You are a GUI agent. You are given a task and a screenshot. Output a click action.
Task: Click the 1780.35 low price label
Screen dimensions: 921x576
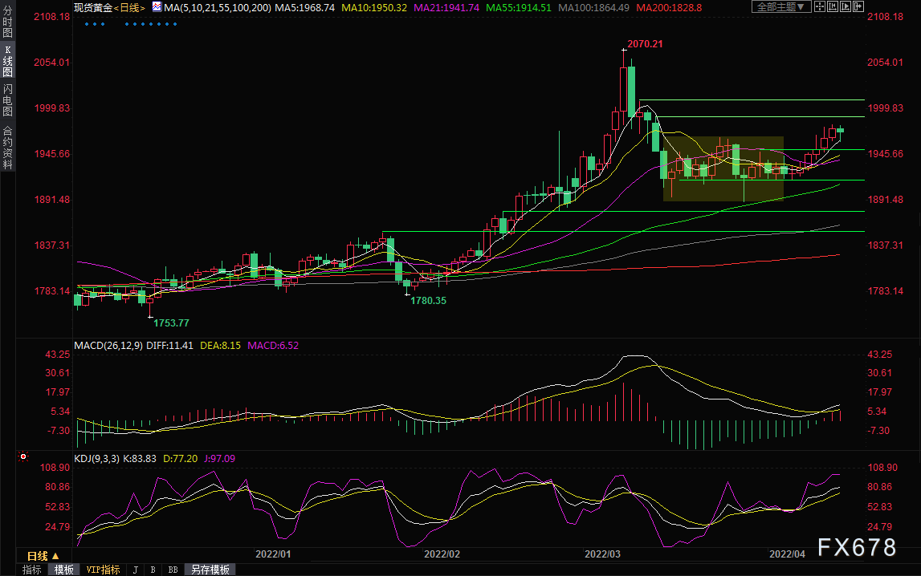[428, 301]
